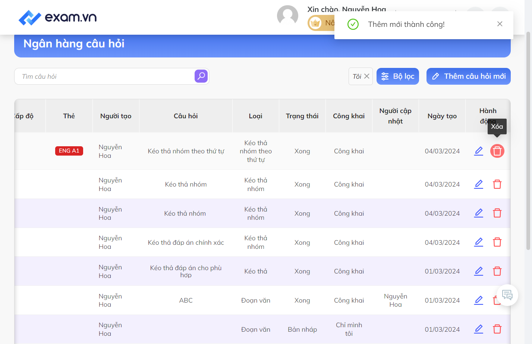Click the purple search magnifier icon
Image resolution: width=532 pixels, height=344 pixels.
pyautogui.click(x=201, y=76)
